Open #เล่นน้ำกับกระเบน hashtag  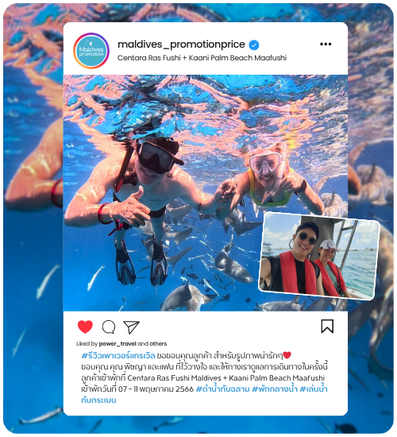point(314,389)
